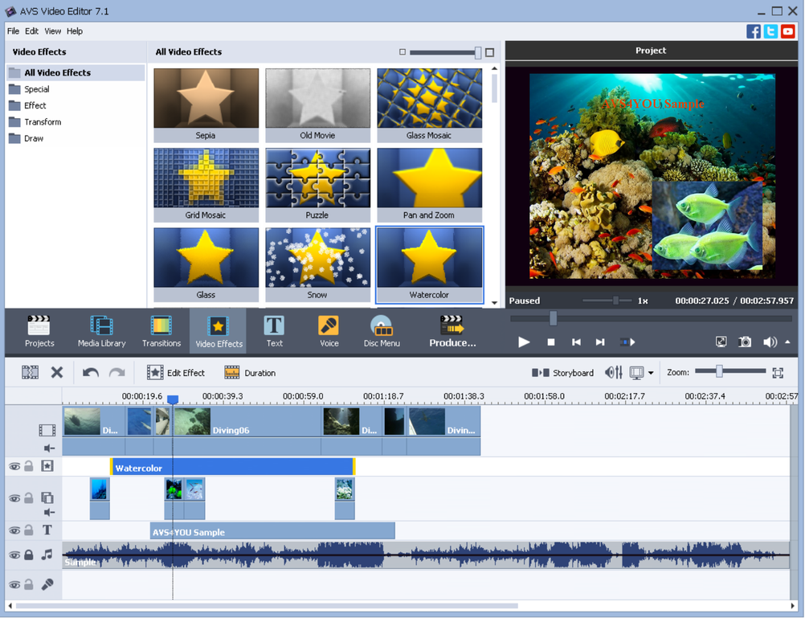Redo the last action
805x618 pixels.
[117, 372]
